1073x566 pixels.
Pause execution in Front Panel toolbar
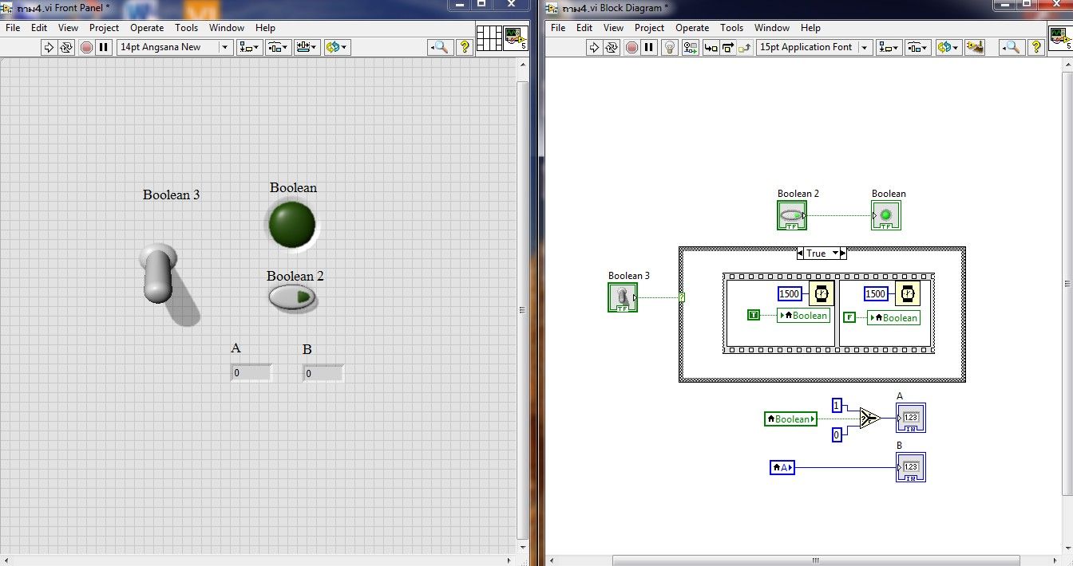[104, 47]
